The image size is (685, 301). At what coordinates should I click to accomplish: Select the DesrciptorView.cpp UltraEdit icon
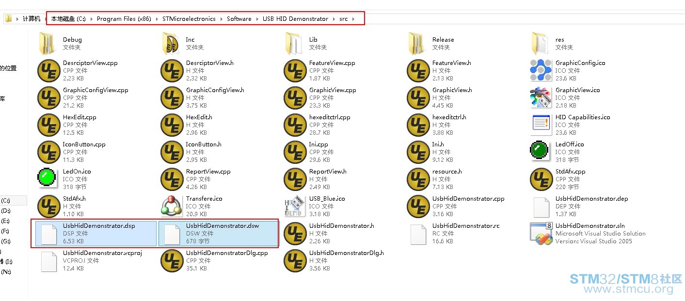(x=48, y=71)
